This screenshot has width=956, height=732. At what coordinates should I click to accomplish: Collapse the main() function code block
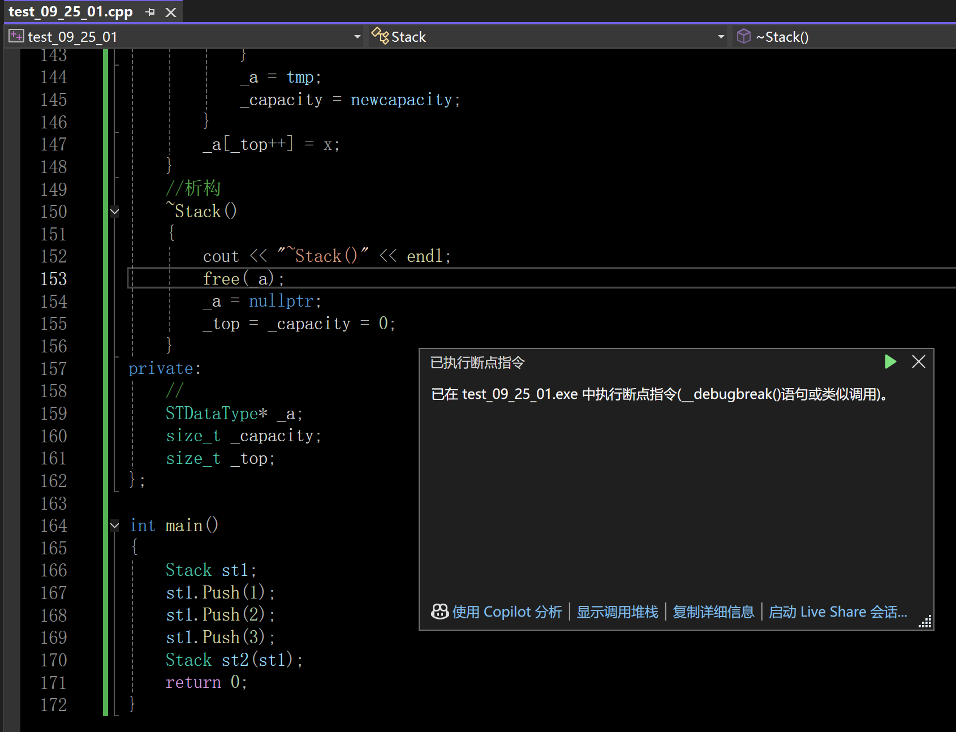(115, 526)
